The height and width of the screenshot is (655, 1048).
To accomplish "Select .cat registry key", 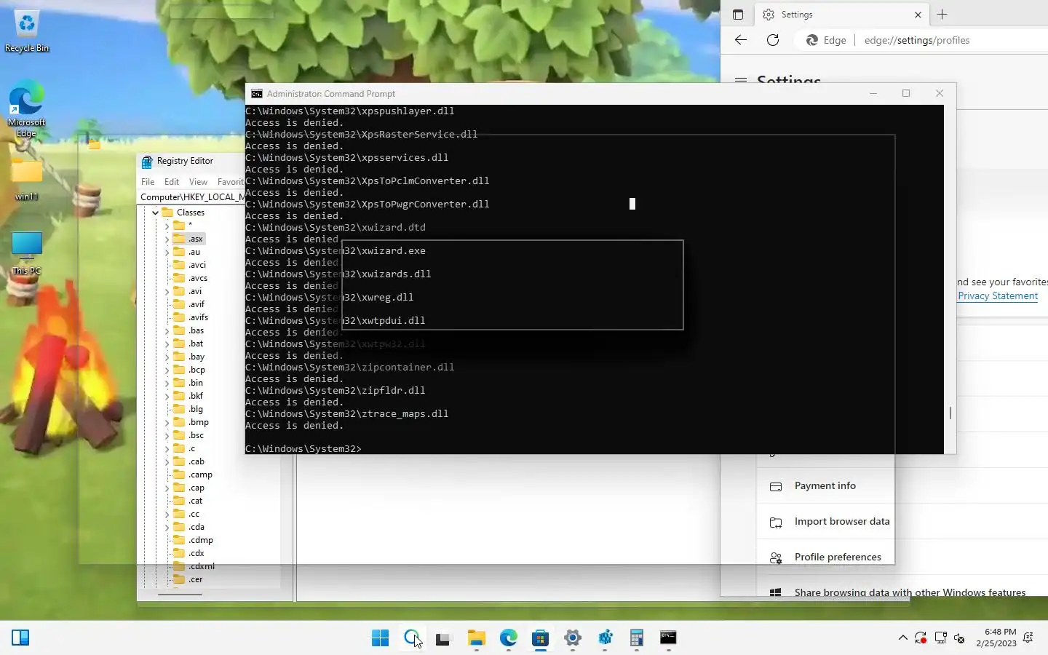I will tap(196, 501).
